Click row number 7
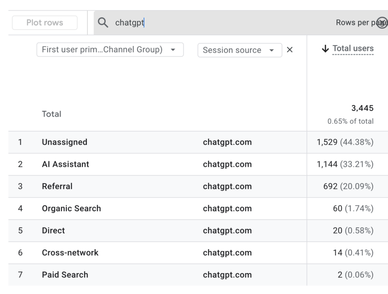Viewport: 388px width, 294px height. (20, 275)
